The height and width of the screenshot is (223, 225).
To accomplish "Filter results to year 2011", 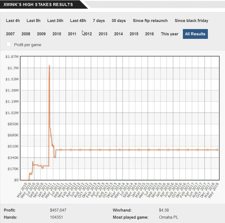I will point(72,34).
